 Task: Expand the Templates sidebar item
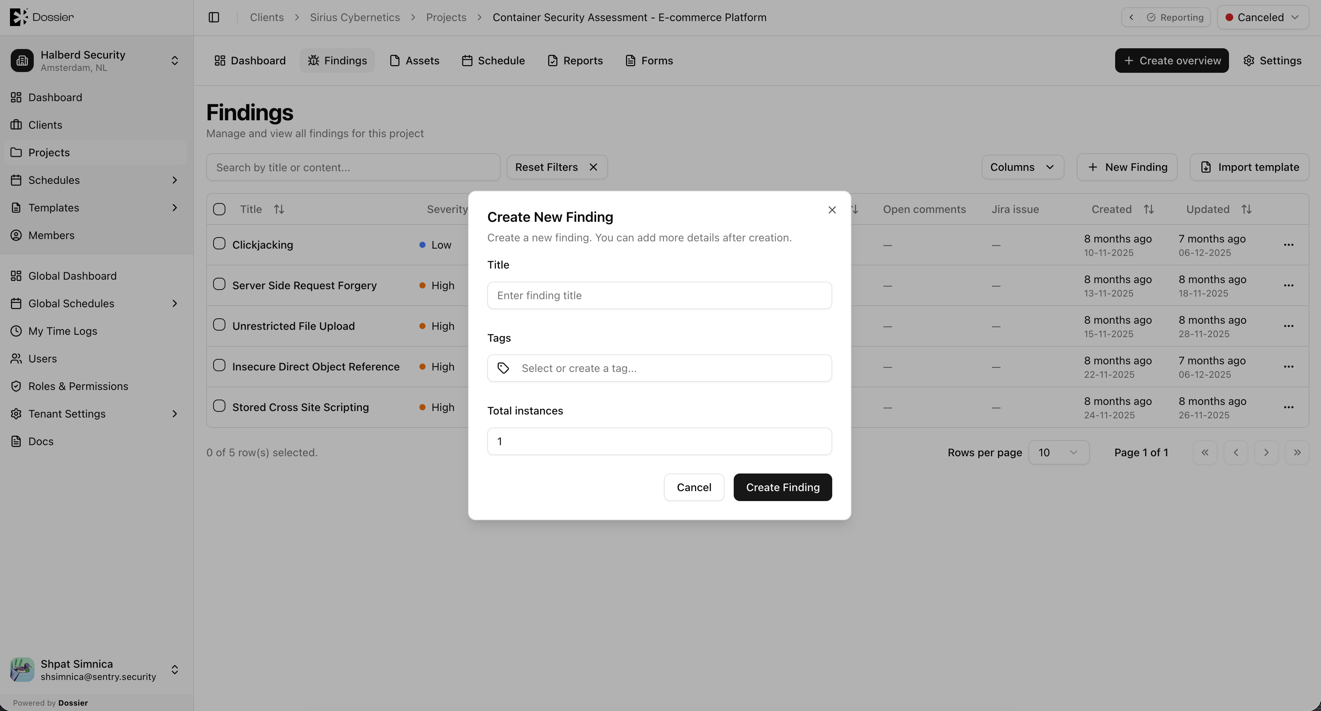[x=174, y=208]
